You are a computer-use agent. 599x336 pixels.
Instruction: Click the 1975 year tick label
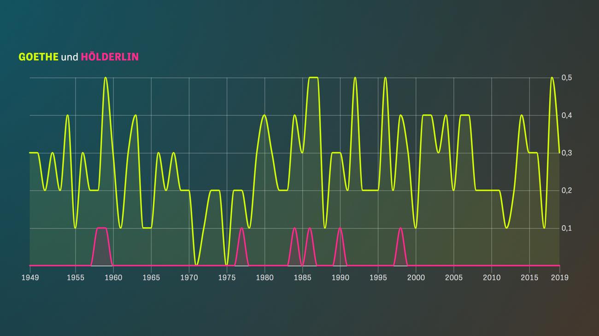(x=227, y=277)
